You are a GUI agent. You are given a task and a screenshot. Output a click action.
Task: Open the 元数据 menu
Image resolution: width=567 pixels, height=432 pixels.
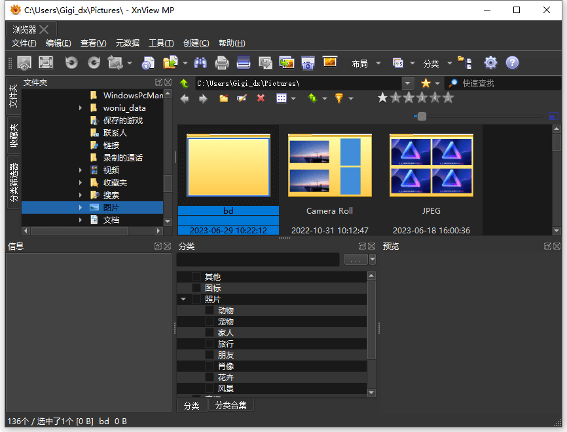[x=127, y=43]
